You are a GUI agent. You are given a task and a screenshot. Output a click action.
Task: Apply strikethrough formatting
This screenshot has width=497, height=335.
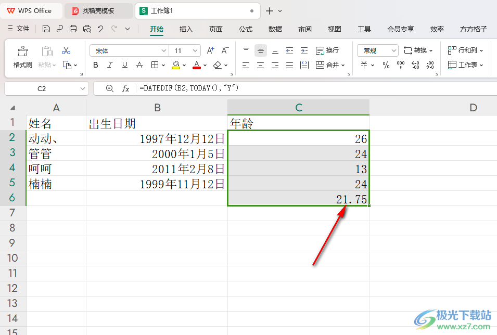[x=139, y=65]
